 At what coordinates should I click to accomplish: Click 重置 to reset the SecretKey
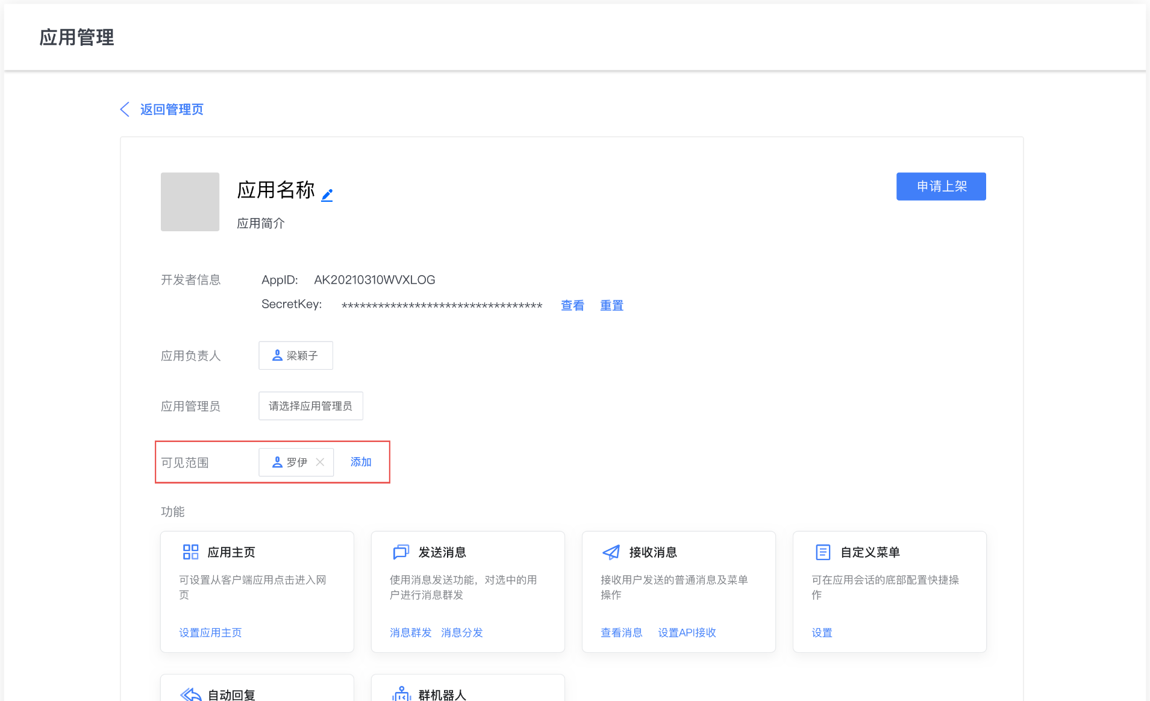611,305
